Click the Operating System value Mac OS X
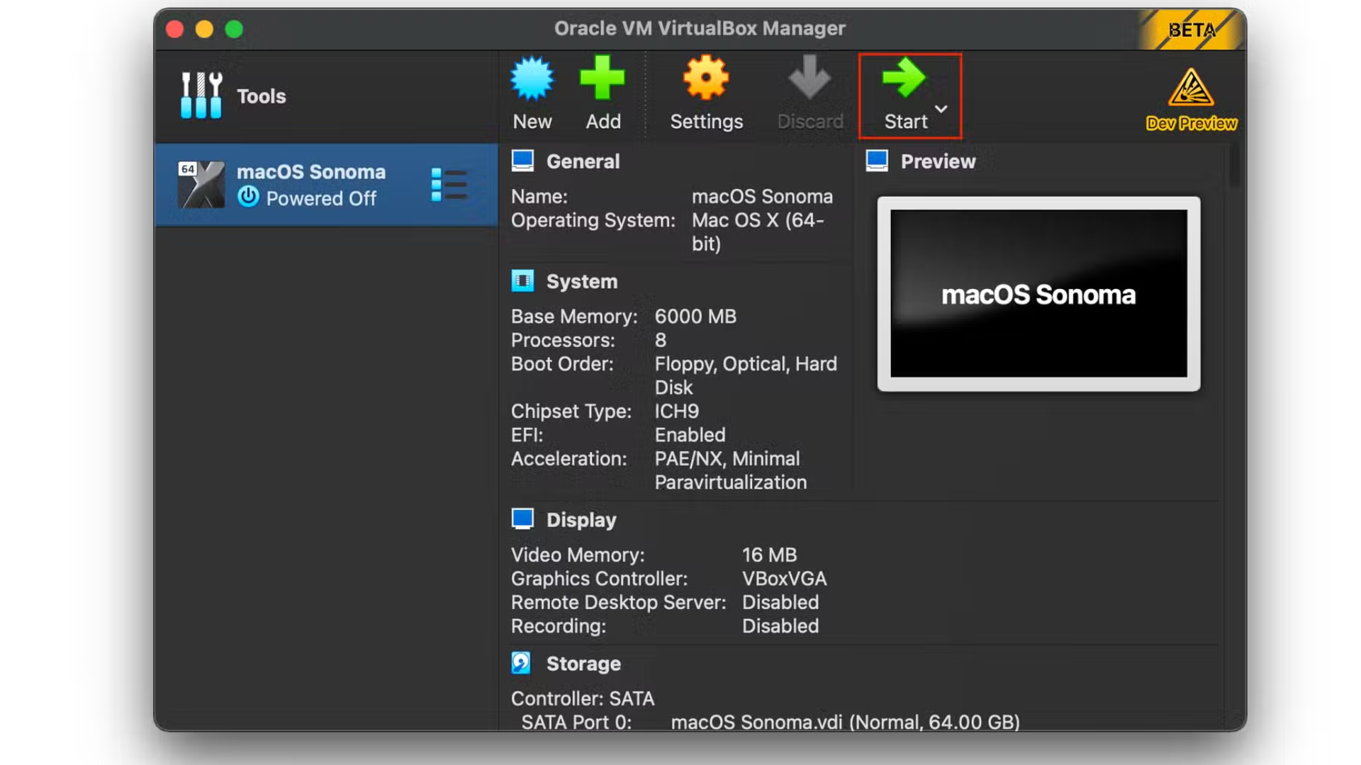This screenshot has height=765, width=1361. [x=758, y=232]
